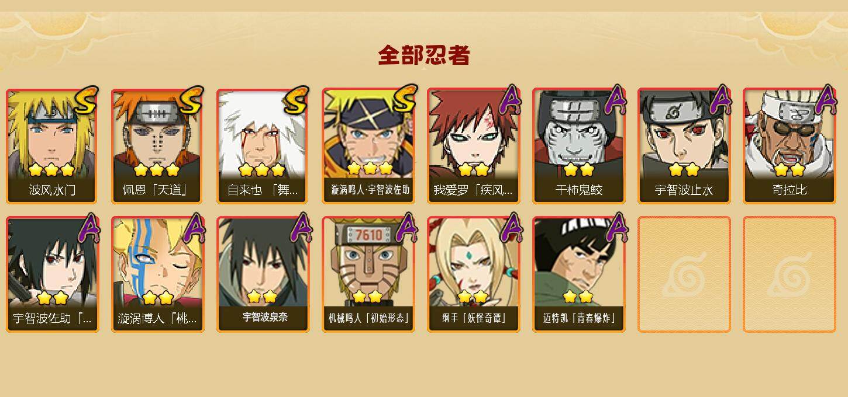This screenshot has width=848, height=397.
Task: Open the 佩恩「天道」 character card
Action: pos(158,146)
